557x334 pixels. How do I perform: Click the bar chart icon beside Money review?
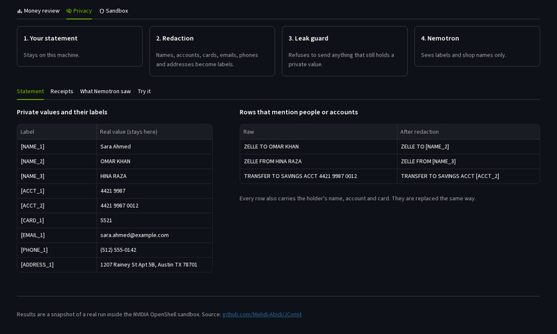click(19, 11)
